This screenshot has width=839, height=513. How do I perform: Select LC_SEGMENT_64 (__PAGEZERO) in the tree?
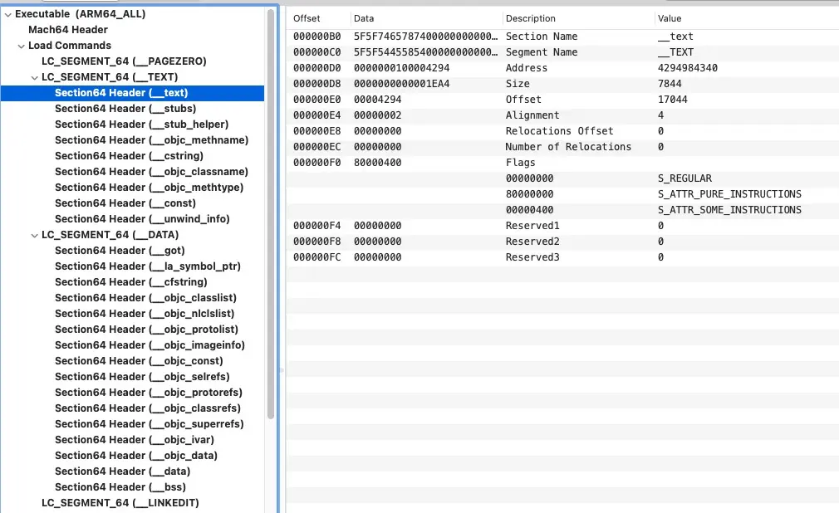pyautogui.click(x=124, y=61)
